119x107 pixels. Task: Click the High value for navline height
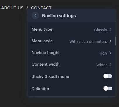(103, 53)
